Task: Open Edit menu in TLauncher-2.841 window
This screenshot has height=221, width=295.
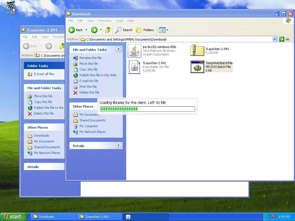Action: tap(35, 37)
